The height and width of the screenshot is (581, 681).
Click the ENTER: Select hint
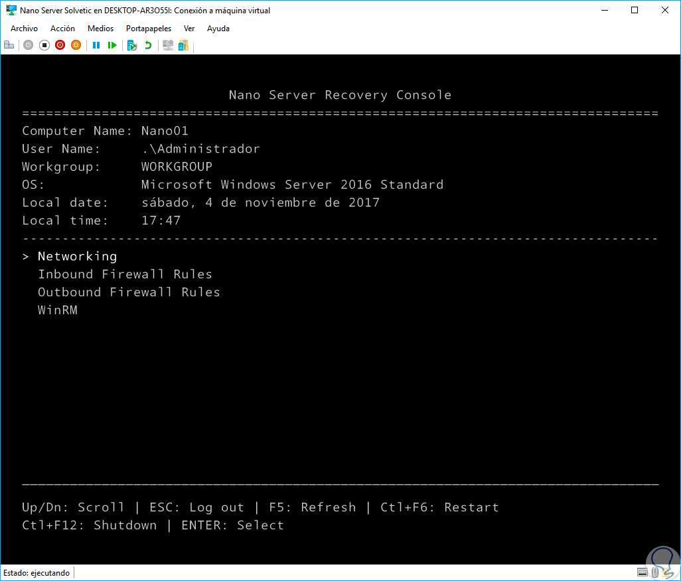232,525
